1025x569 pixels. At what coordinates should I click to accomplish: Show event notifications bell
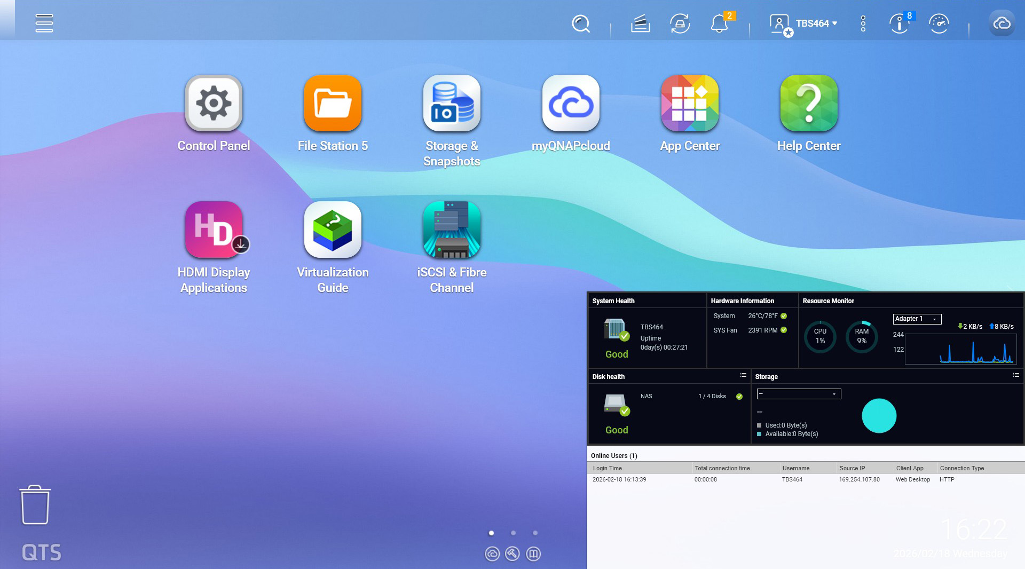tap(719, 23)
